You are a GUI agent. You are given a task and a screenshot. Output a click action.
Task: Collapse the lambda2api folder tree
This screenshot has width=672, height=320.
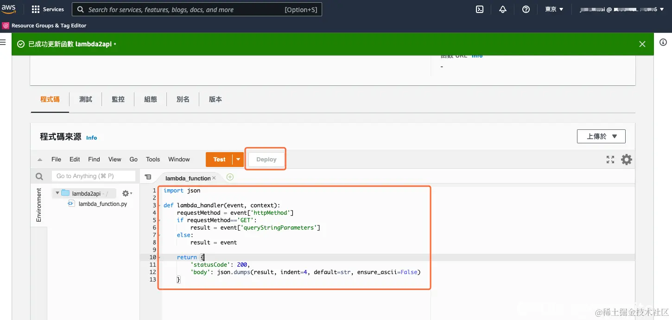point(57,193)
